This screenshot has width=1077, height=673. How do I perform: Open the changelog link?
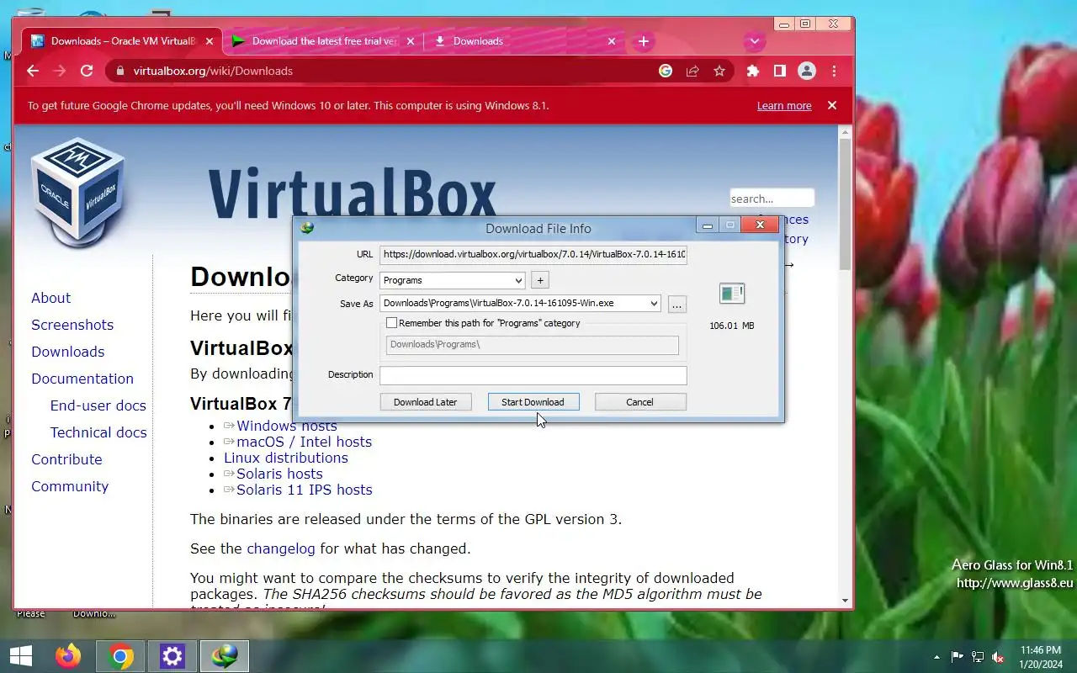[x=281, y=548]
